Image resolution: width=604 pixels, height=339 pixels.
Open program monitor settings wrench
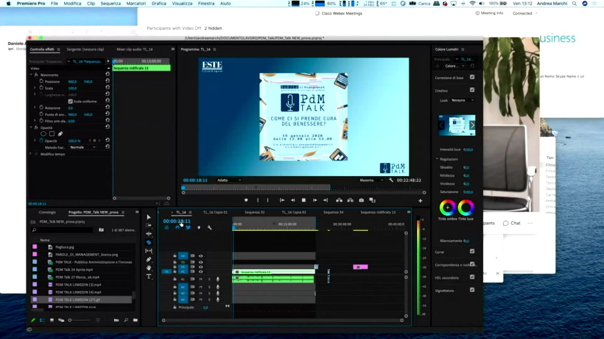[391, 180]
